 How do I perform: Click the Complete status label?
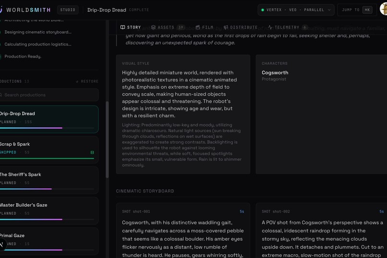[x=139, y=10]
